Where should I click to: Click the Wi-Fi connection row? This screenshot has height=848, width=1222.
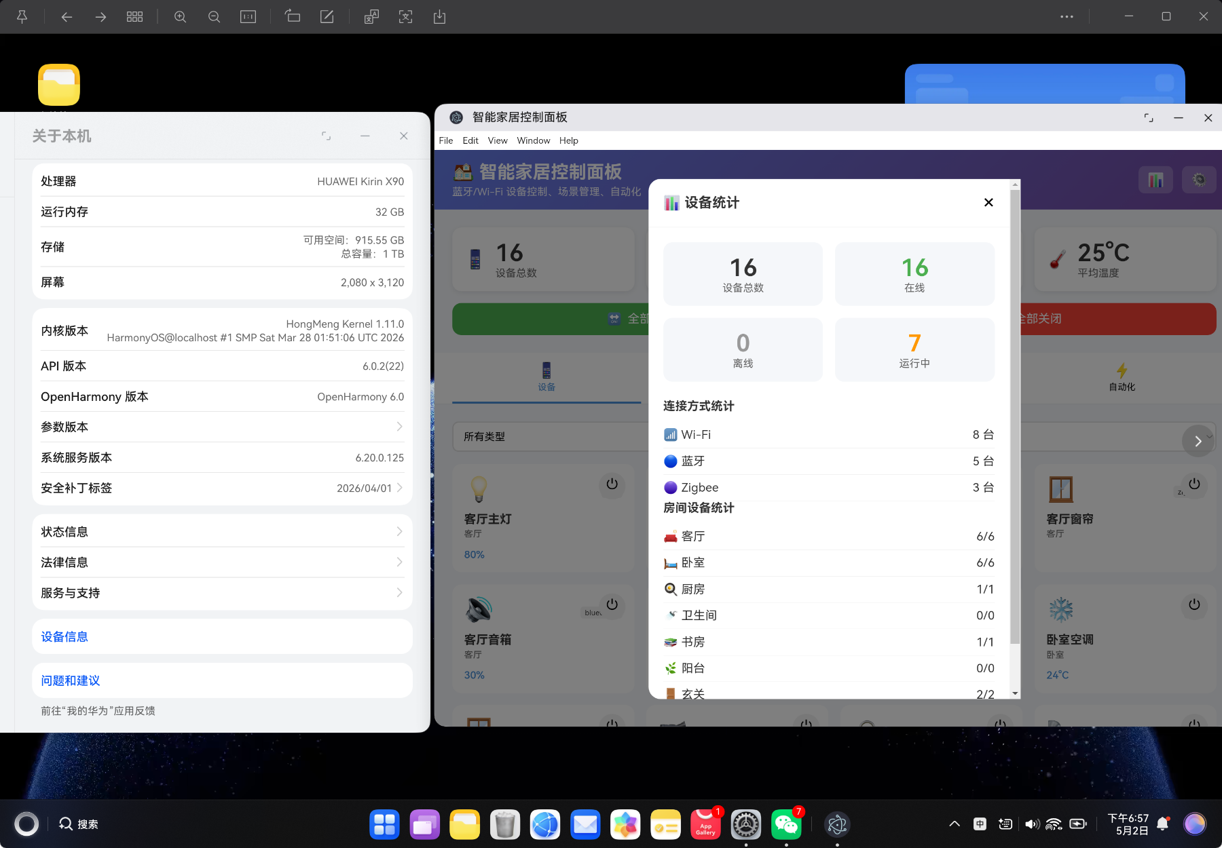tap(829, 435)
